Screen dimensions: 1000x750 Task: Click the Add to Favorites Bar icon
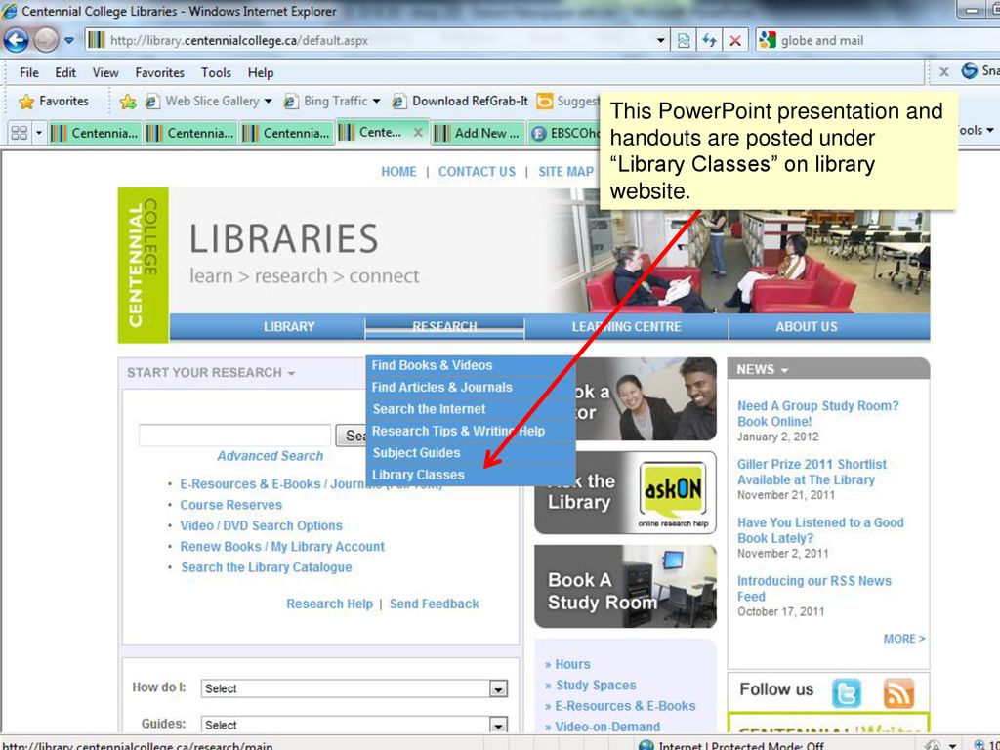point(128,101)
